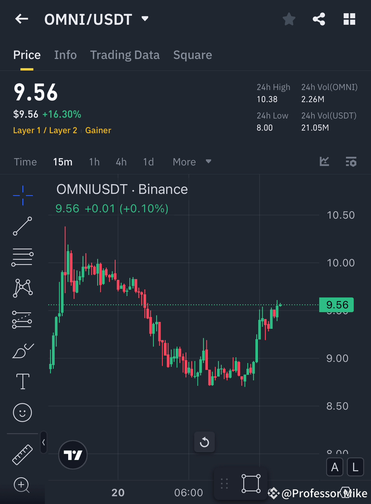Select the measure ruler tool
This screenshot has width=371, height=504.
(x=22, y=454)
